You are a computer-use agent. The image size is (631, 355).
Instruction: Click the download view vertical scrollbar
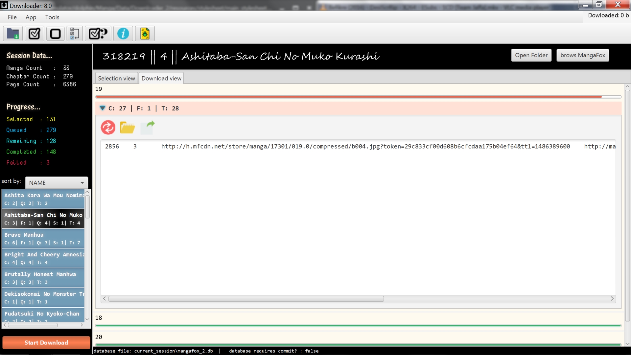(627, 205)
